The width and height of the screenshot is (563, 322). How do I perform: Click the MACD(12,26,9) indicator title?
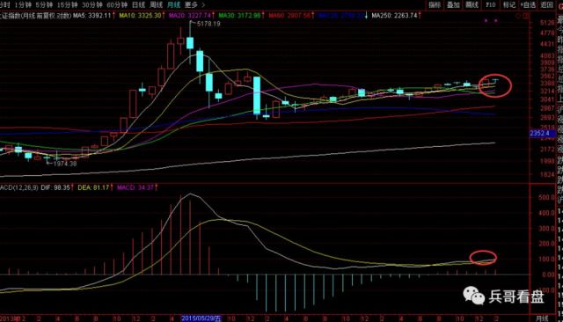point(18,187)
